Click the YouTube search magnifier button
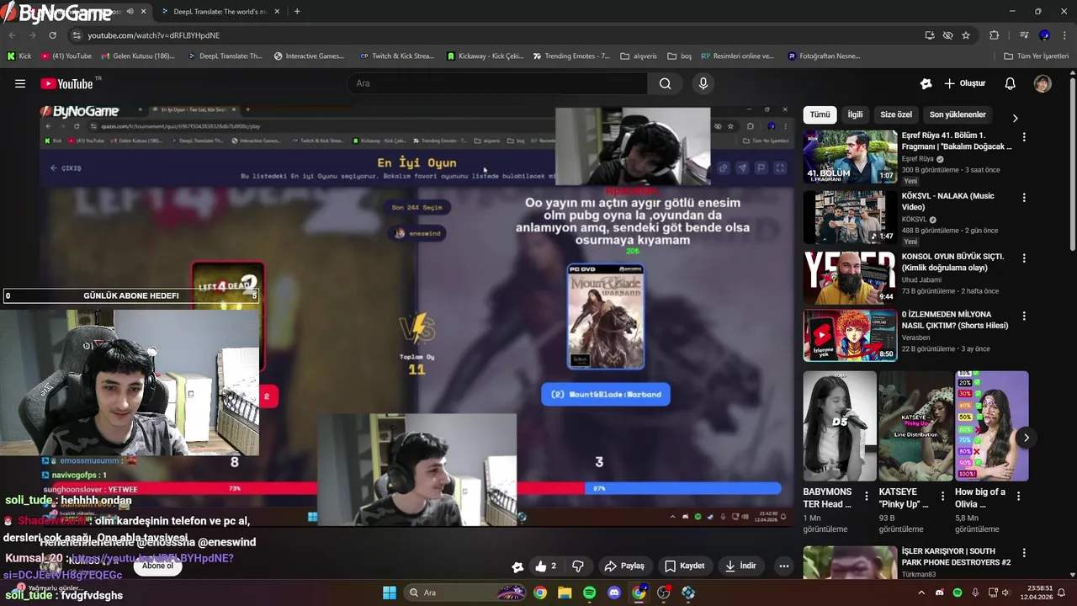This screenshot has width=1077, height=606. 666,83
